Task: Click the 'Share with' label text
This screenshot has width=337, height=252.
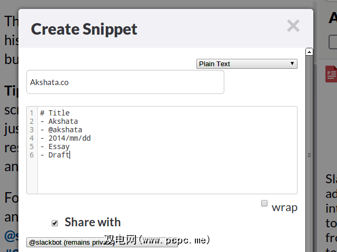Action: pos(93,223)
